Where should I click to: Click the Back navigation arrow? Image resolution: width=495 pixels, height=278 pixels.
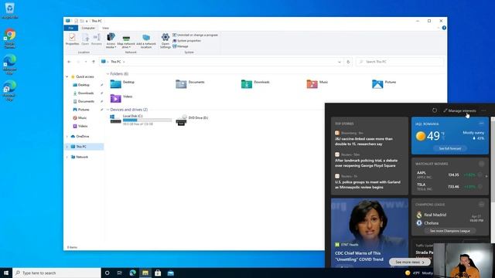(69, 62)
